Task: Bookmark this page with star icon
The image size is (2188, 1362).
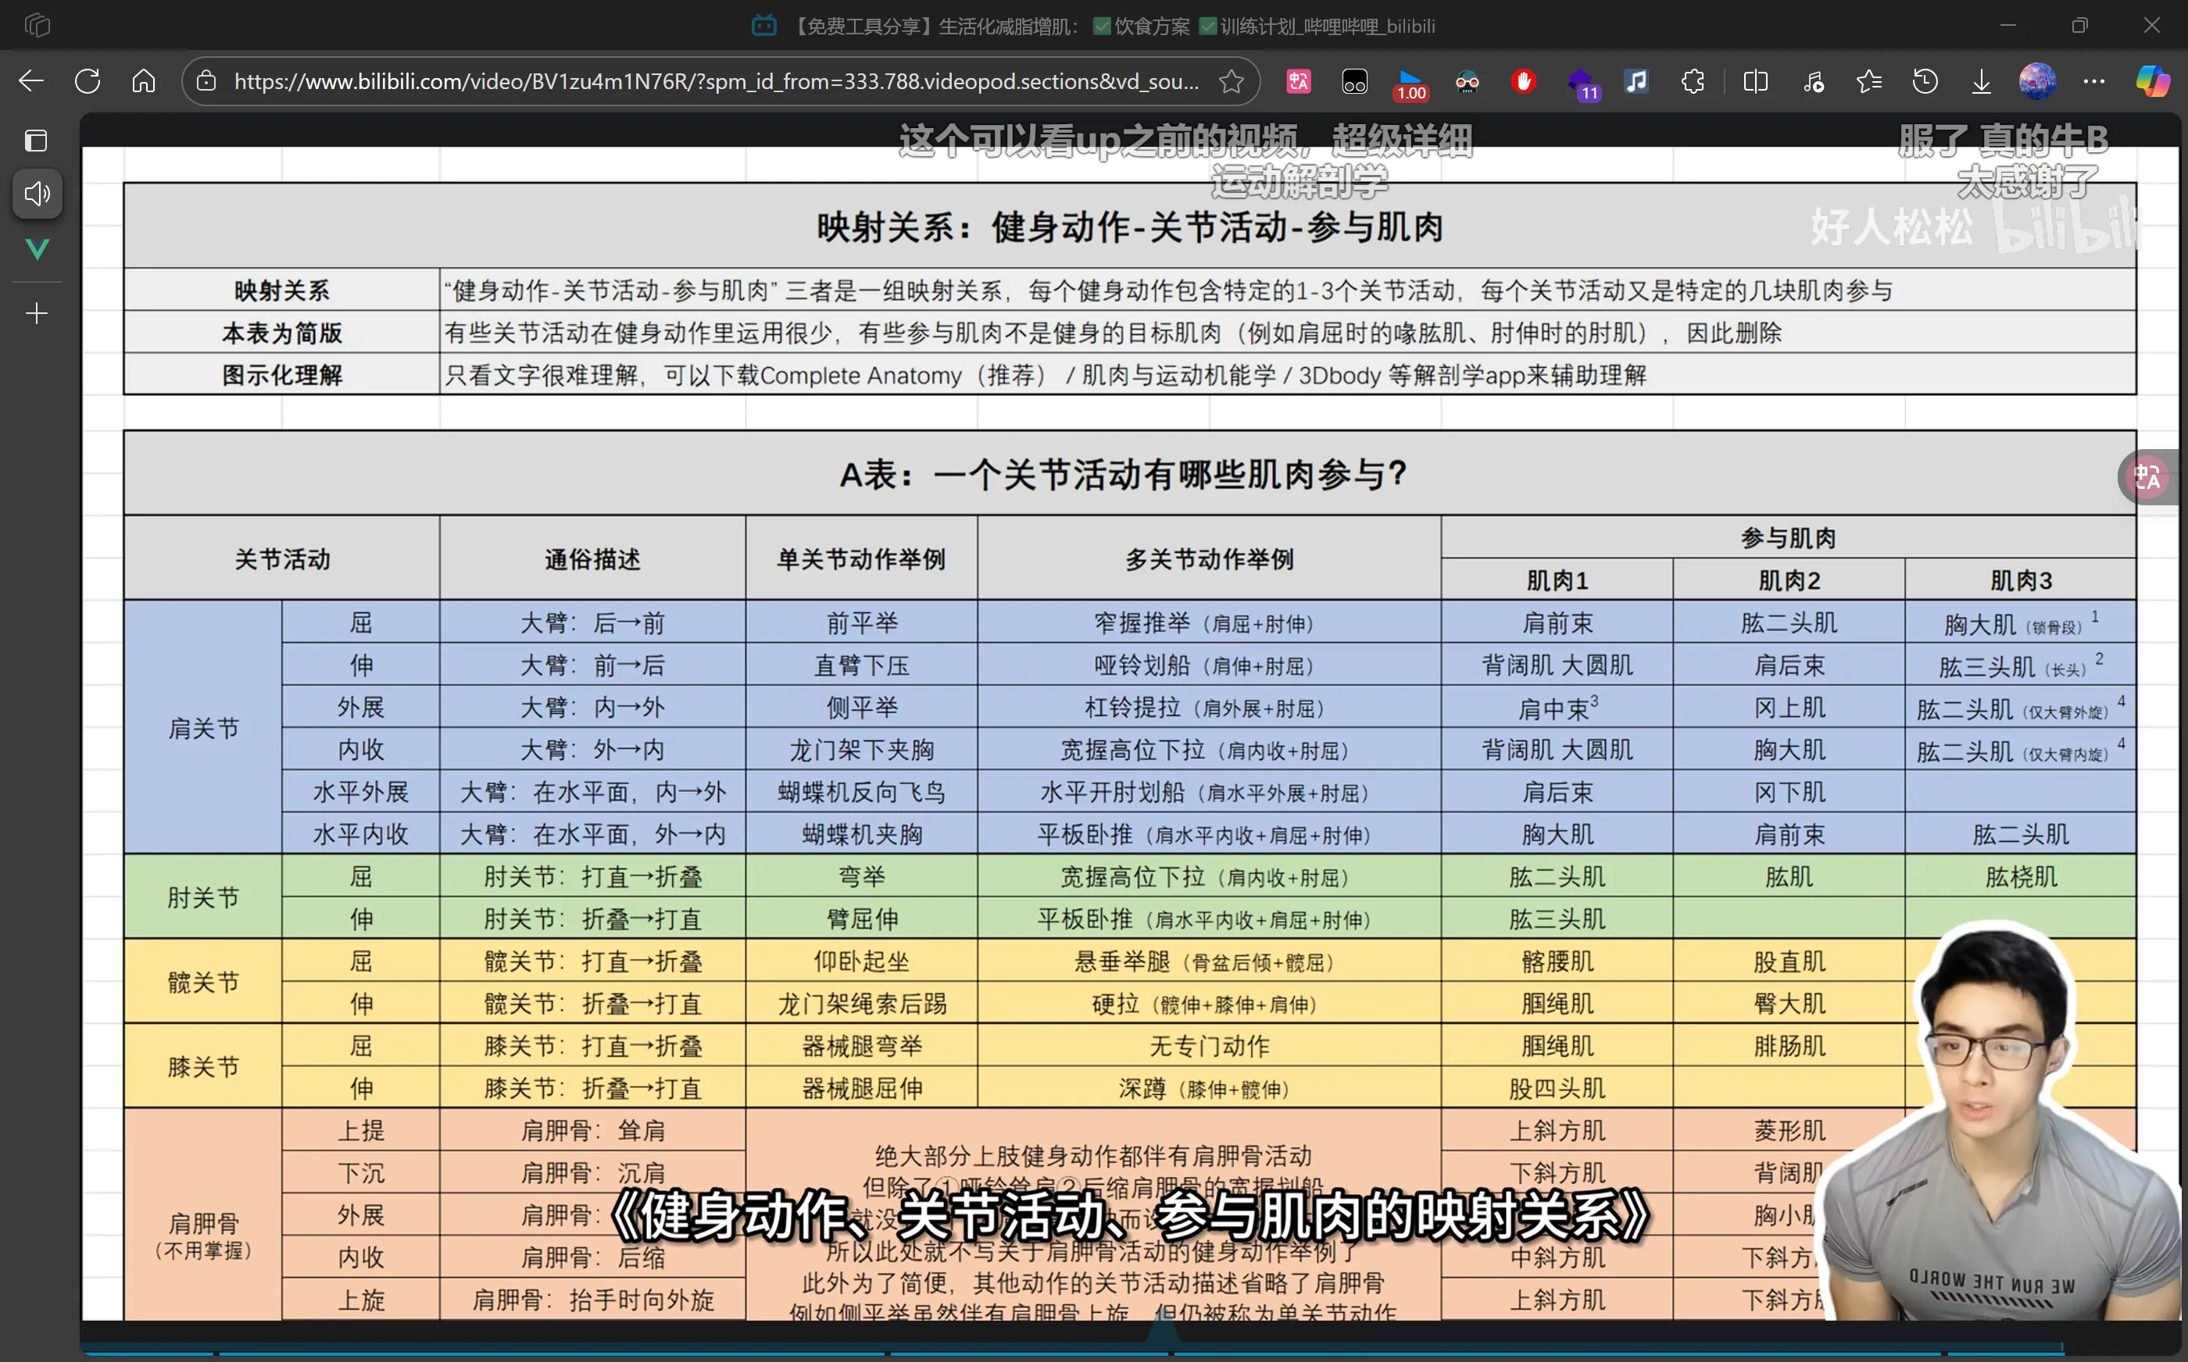Action: (1231, 81)
